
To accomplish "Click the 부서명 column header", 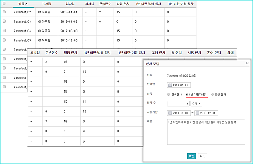I will click(47, 4).
